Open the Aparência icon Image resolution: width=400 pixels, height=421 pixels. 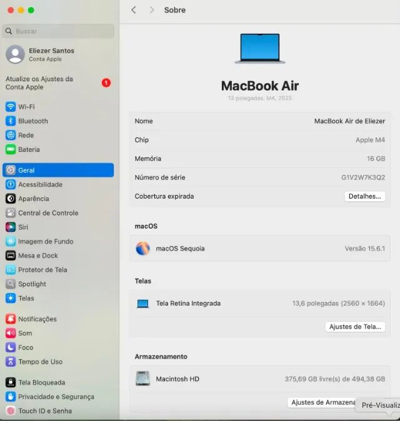point(11,199)
